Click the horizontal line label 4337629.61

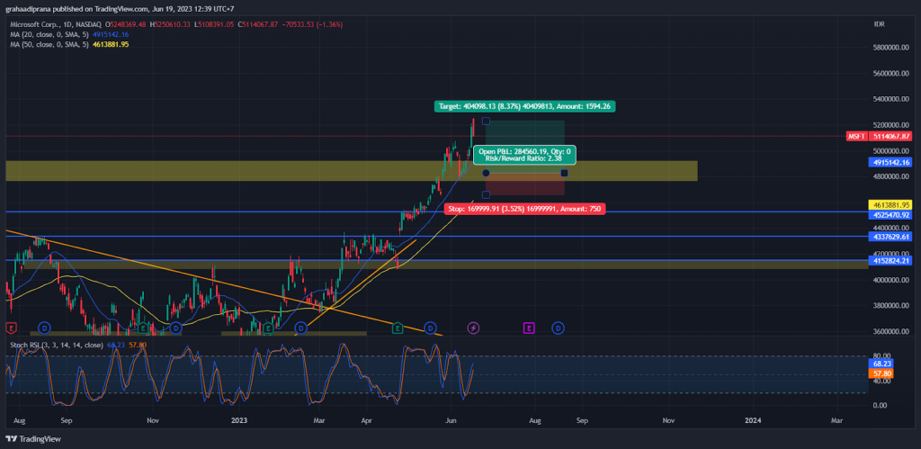tap(891, 237)
